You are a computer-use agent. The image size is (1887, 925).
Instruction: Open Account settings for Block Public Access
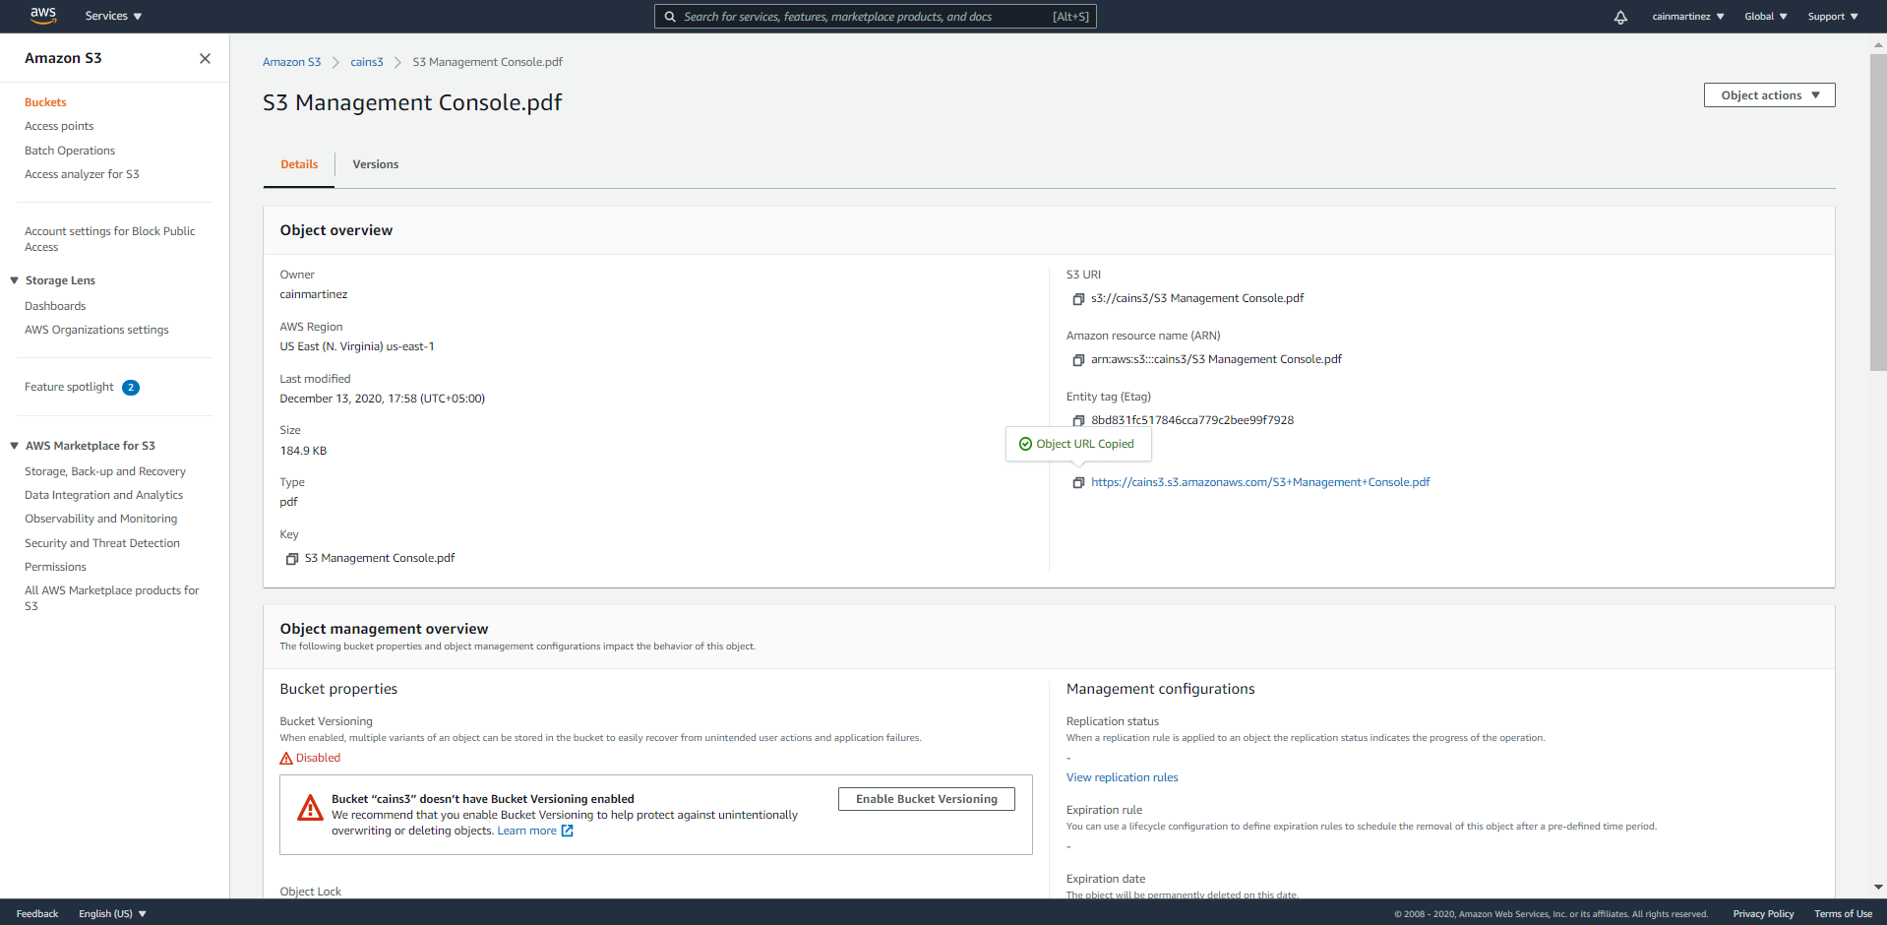click(109, 239)
